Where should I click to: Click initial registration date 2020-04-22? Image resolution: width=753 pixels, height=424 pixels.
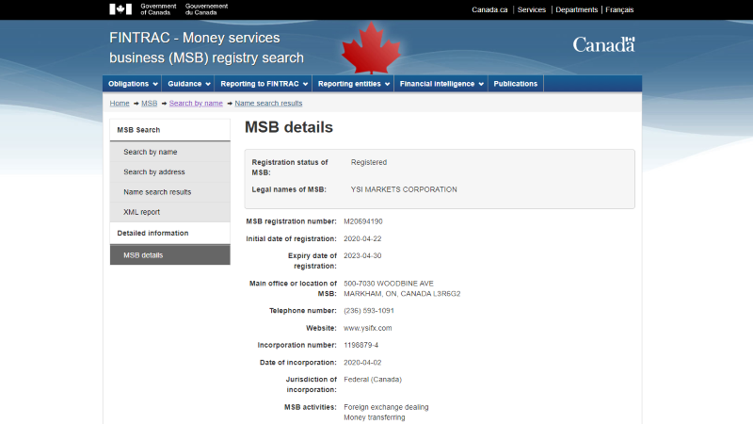362,238
